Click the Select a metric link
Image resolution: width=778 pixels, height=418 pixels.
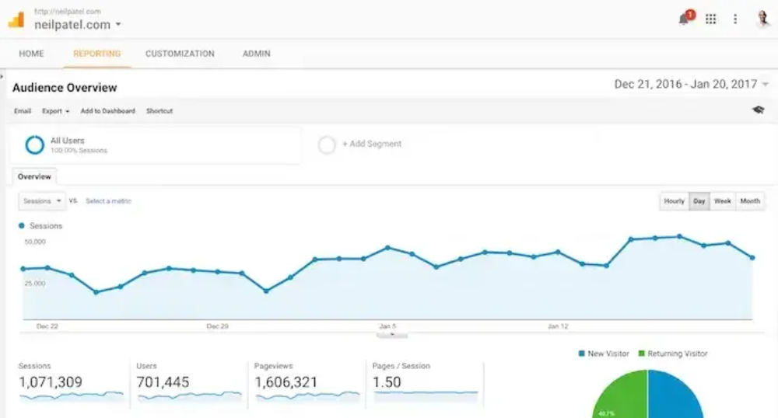[x=109, y=201]
